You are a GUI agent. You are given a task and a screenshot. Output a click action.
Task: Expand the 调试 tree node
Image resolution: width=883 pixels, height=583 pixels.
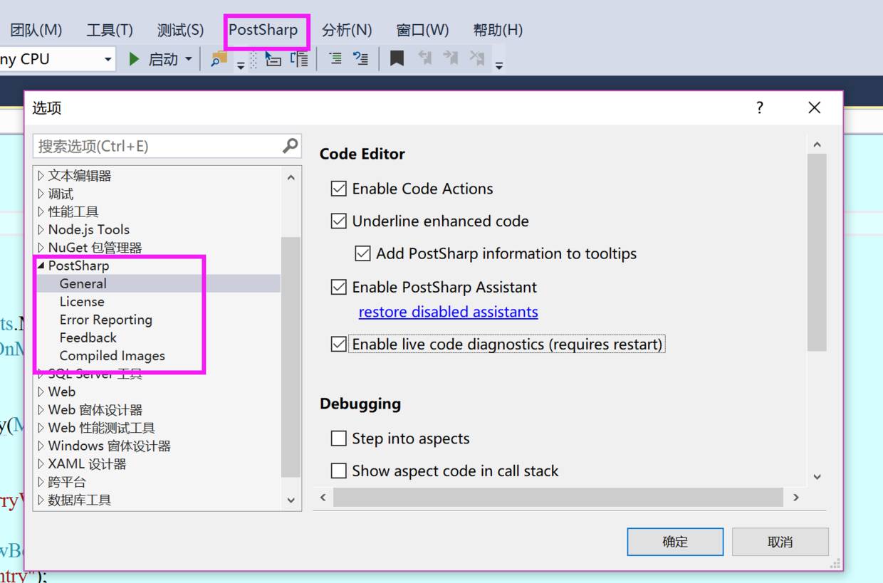(41, 194)
